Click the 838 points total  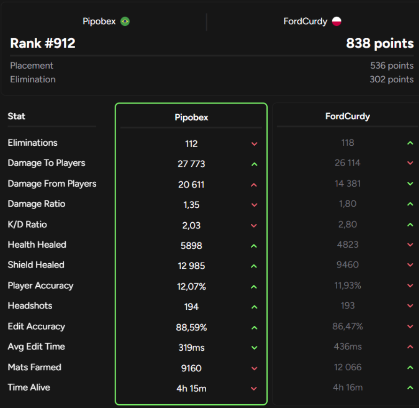click(380, 43)
